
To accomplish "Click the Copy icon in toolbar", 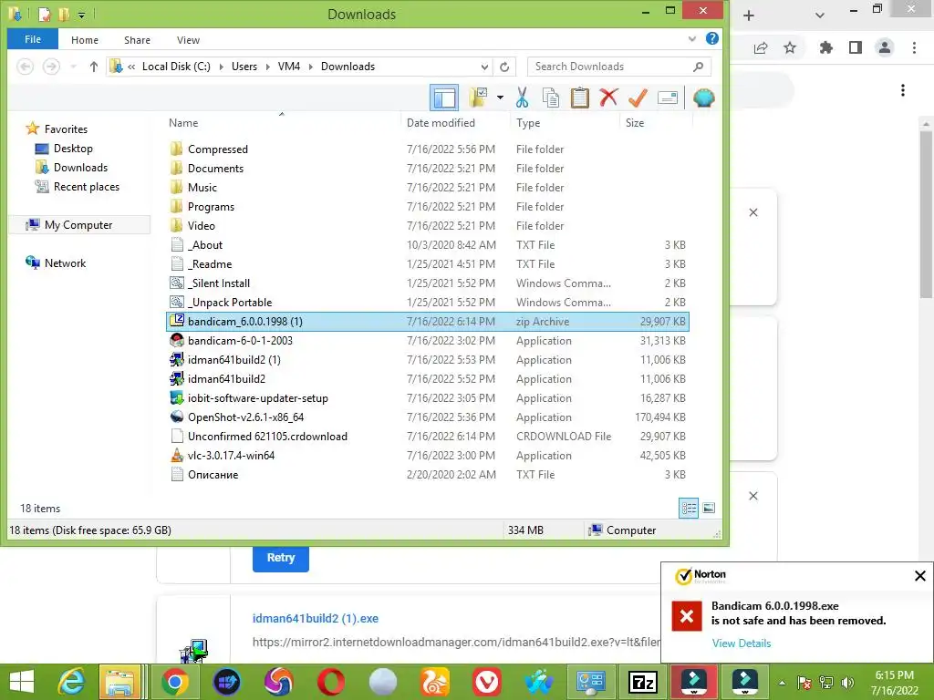I will pos(550,98).
